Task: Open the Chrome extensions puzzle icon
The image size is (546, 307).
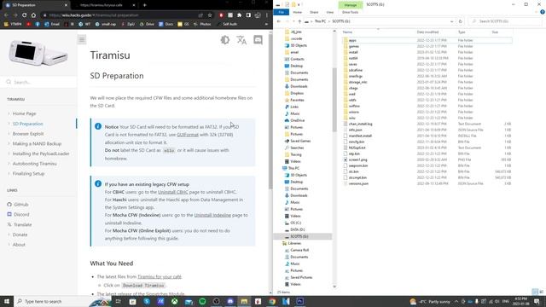Action: point(239,15)
